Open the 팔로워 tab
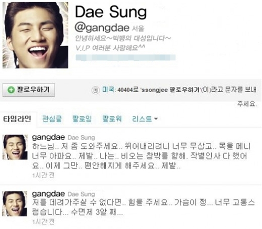Viewport: 262px width, 229px height. pos(112,119)
